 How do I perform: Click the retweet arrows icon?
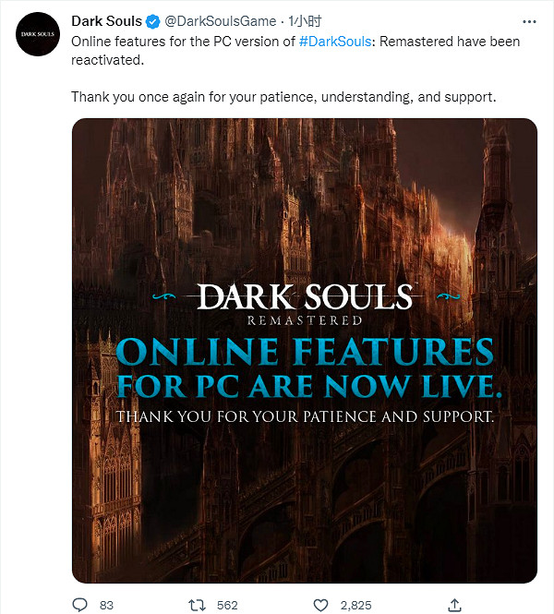[x=195, y=605]
